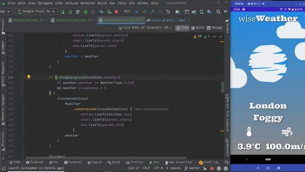
Task: Click the Run app rerun icon
Action: coord(62,12)
